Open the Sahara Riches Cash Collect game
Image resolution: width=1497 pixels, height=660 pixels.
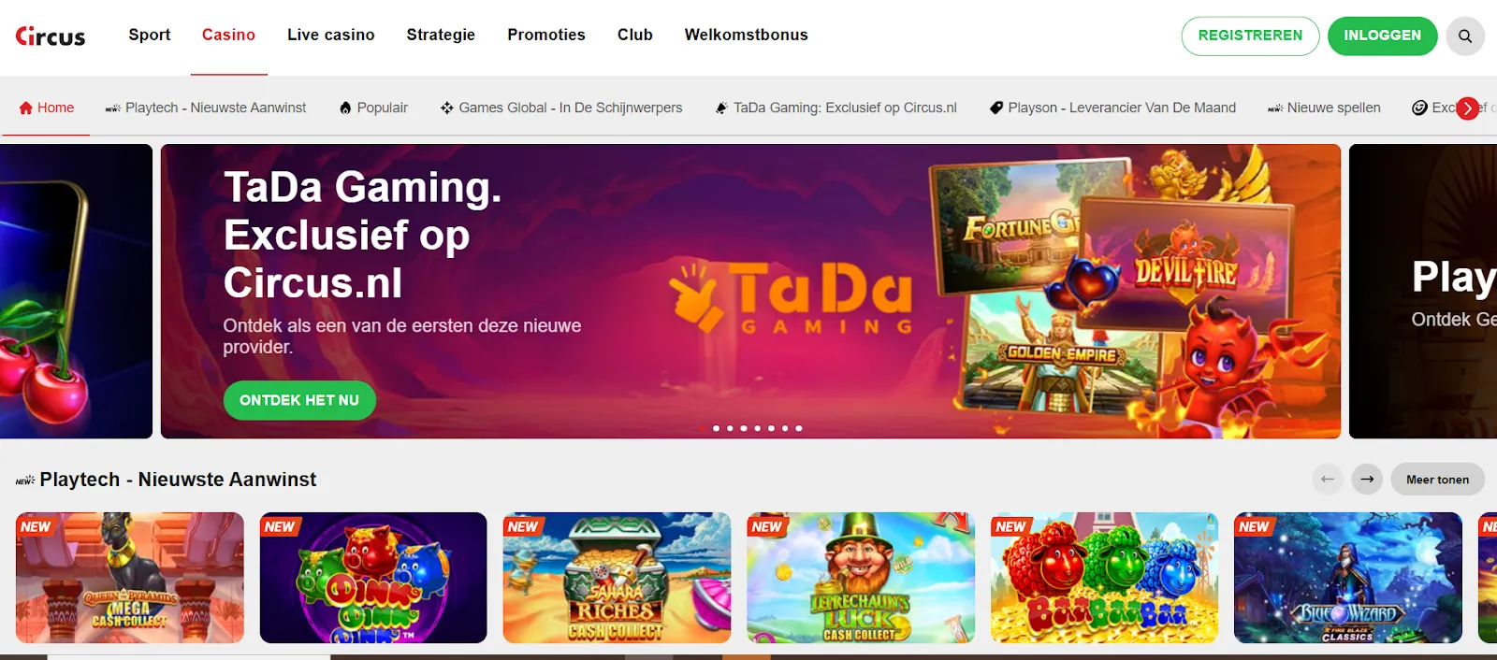[x=617, y=577]
